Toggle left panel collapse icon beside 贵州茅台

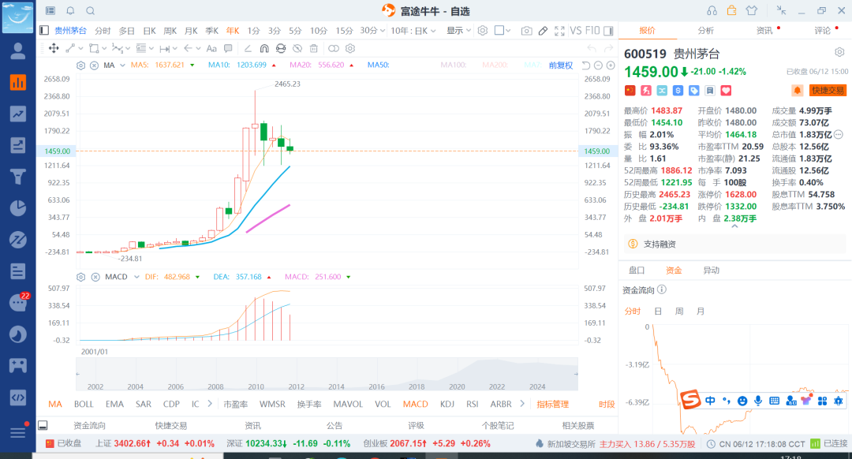[x=44, y=31]
